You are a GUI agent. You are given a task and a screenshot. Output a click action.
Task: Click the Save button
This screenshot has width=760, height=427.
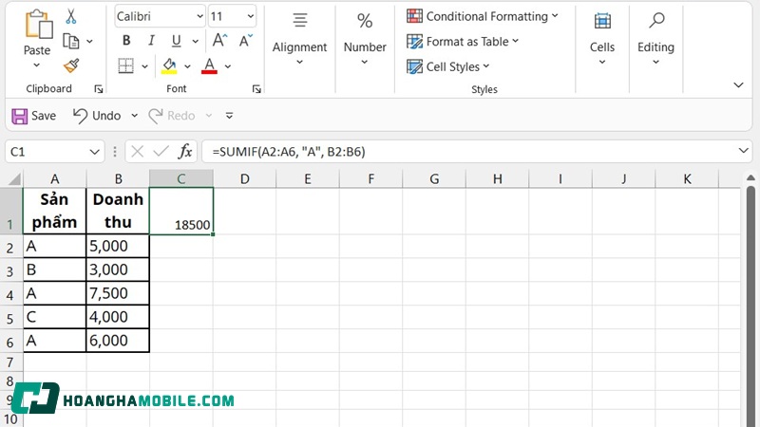(33, 116)
